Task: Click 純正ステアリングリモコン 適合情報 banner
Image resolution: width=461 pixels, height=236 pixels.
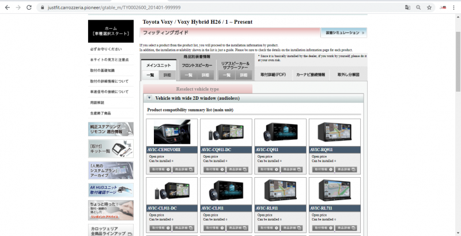Action: point(111,129)
